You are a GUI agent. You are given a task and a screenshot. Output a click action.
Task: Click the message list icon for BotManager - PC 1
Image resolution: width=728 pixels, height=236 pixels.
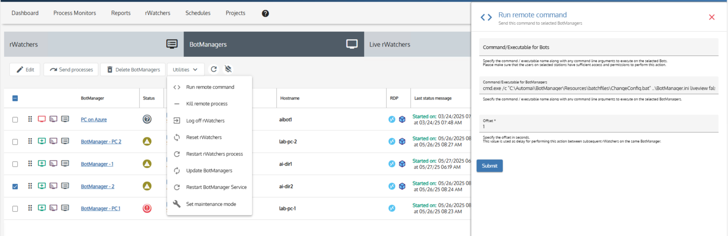pos(65,208)
